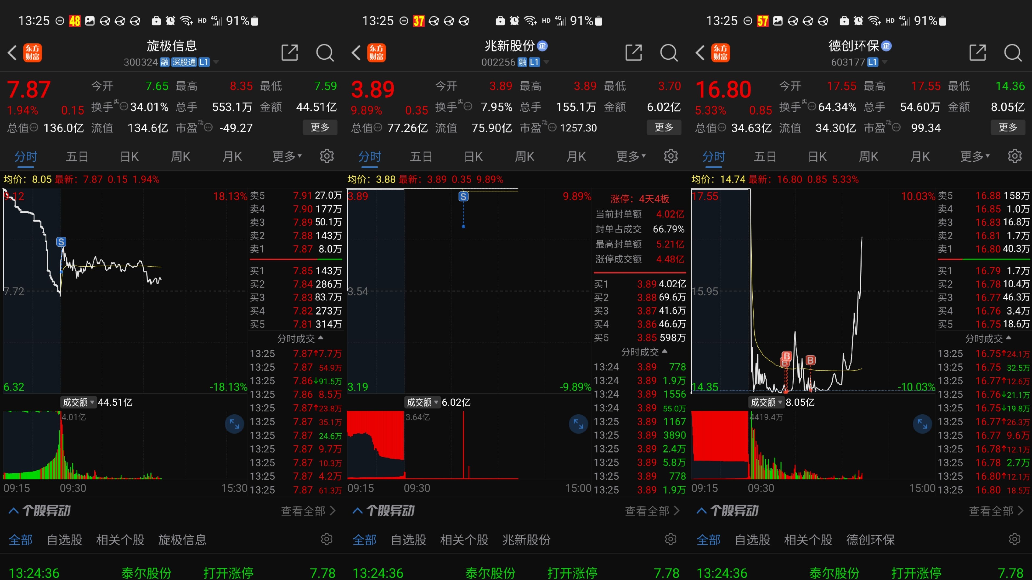Viewport: 1032px width, 580px height.
Task: Expand stock code dropdown for 300324
Action: coord(216,62)
